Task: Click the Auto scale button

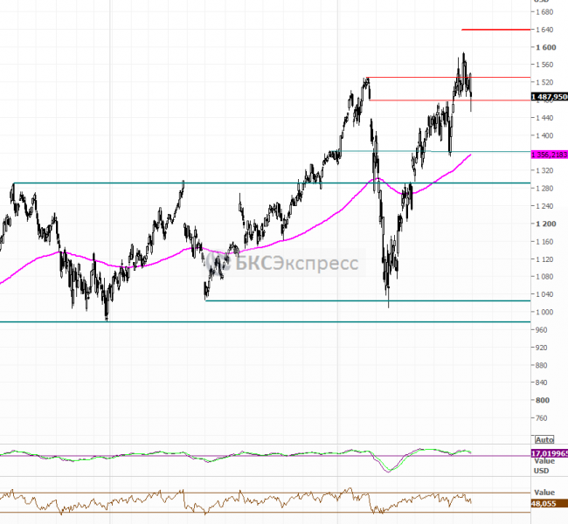Action: [x=544, y=439]
